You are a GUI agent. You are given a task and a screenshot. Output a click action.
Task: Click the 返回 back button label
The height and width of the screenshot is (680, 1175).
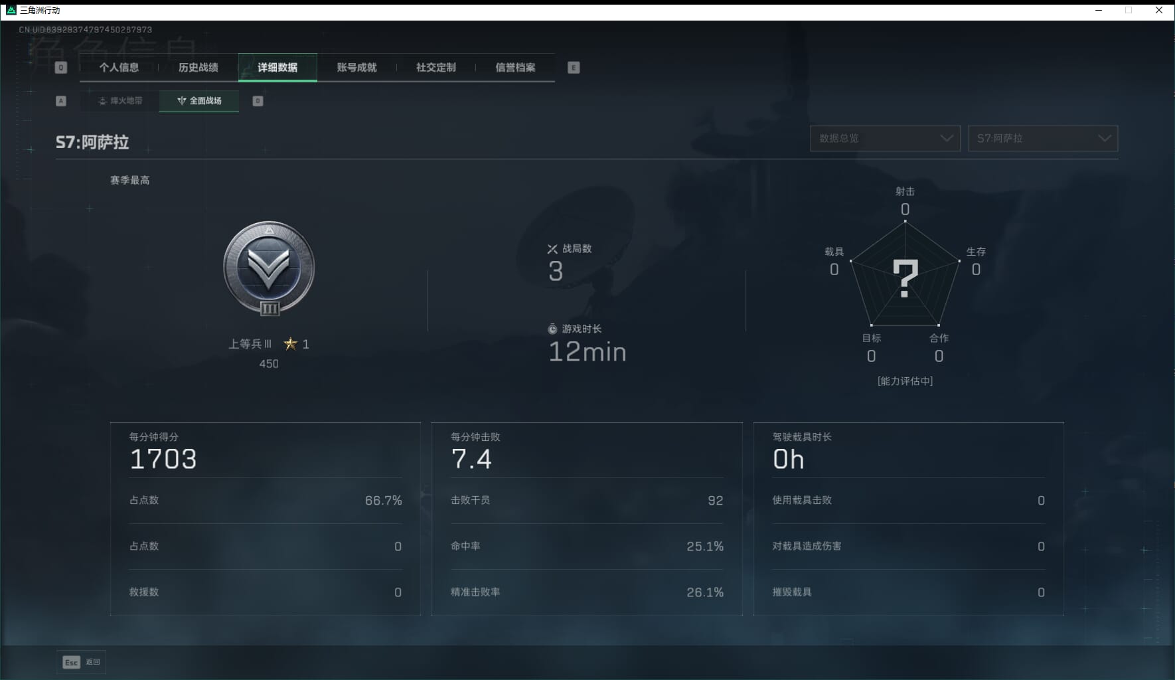pos(93,662)
